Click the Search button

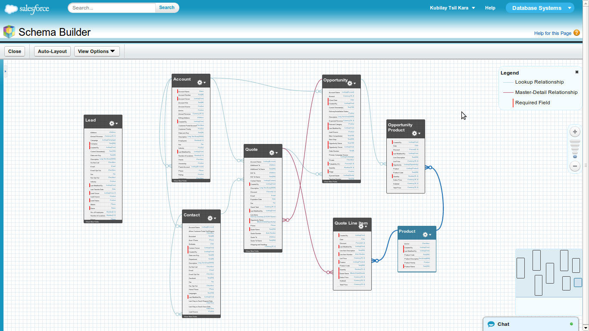(x=167, y=7)
